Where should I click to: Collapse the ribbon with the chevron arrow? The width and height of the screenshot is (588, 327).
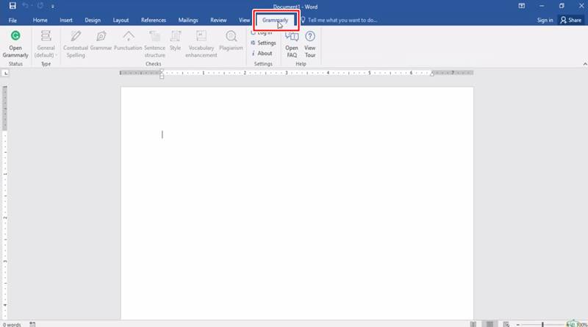[584, 64]
